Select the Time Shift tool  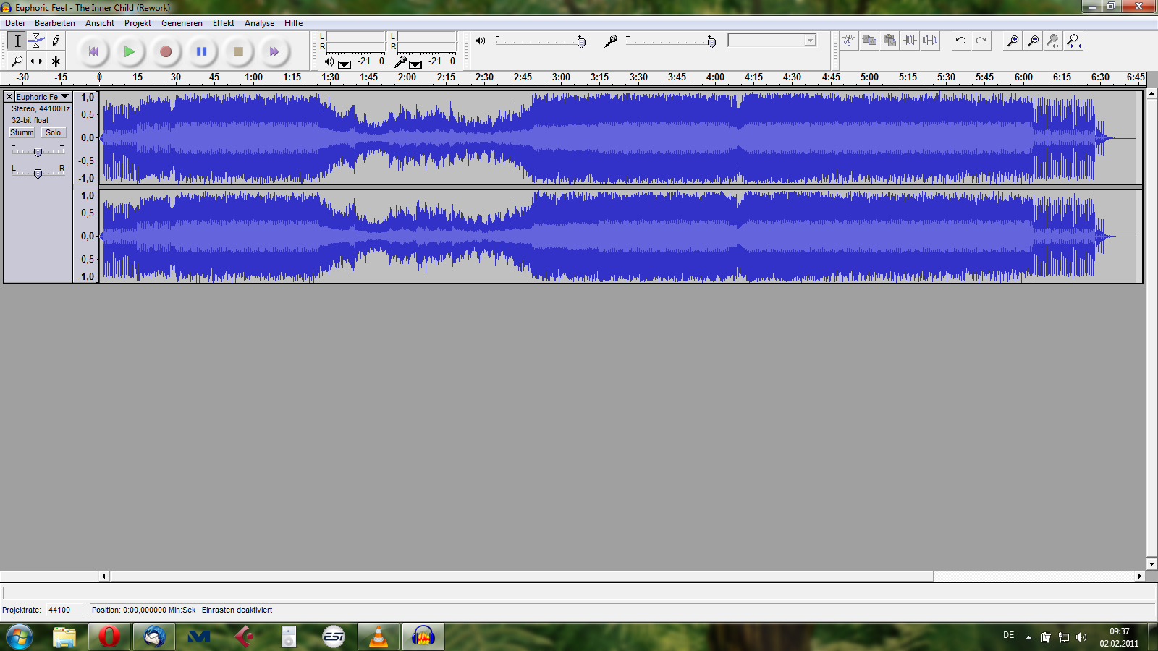pyautogui.click(x=36, y=61)
